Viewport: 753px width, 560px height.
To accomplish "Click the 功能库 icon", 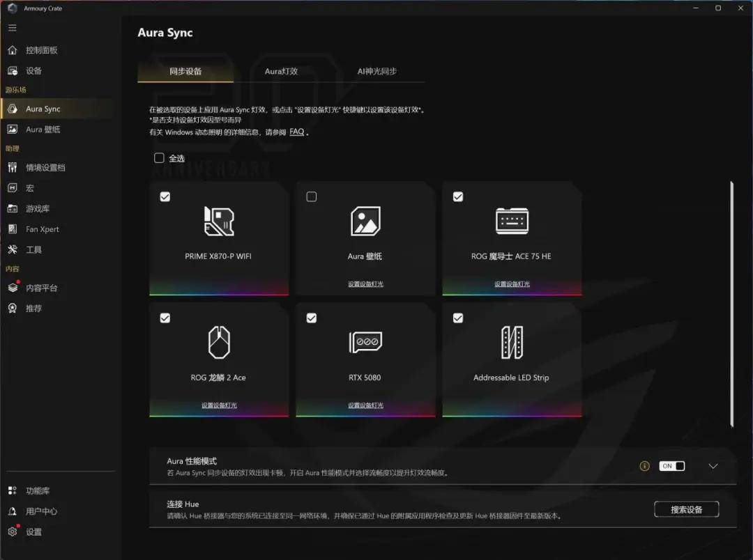I will coord(13,490).
